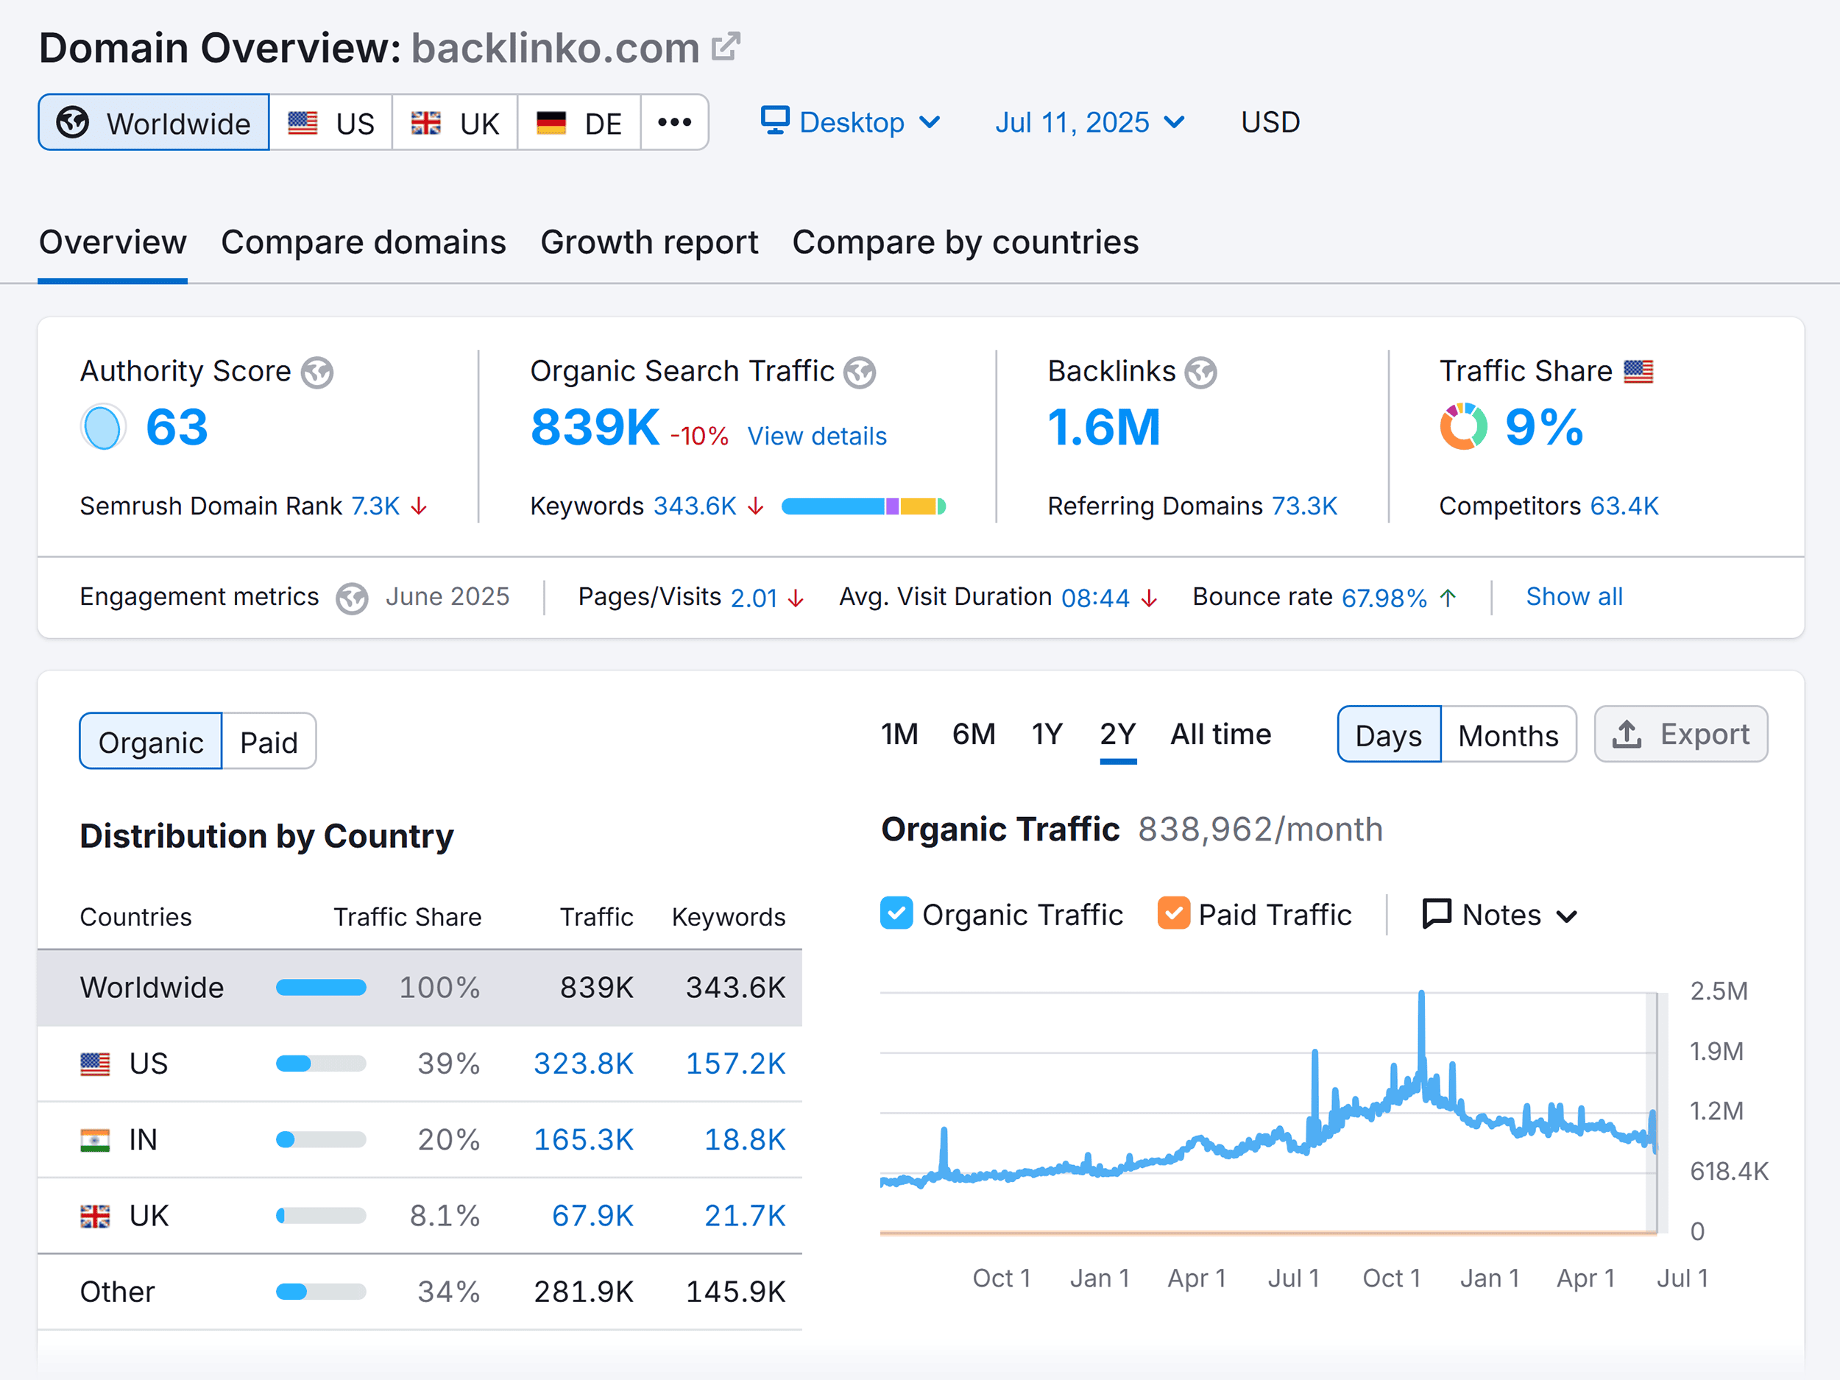Click down arrow beside Pages/Visits 2.01

(796, 598)
